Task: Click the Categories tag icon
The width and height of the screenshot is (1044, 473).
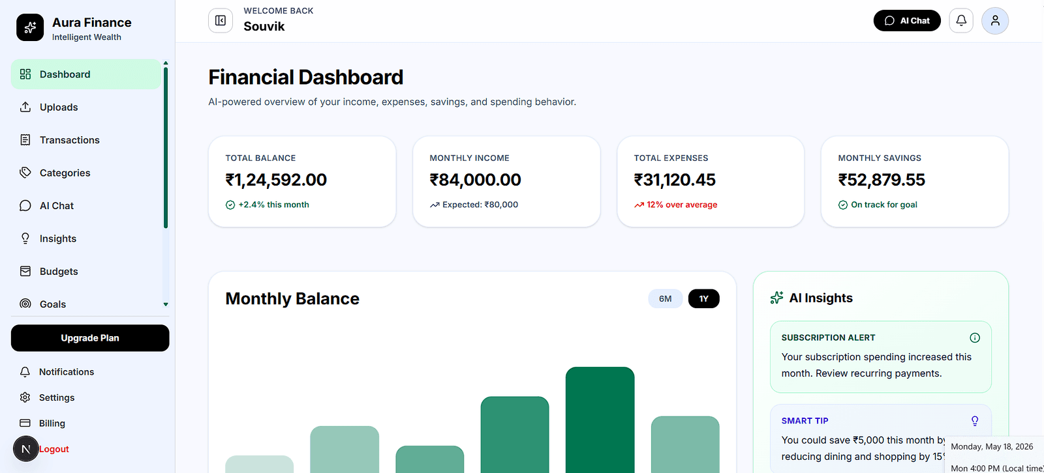Action: [25, 173]
